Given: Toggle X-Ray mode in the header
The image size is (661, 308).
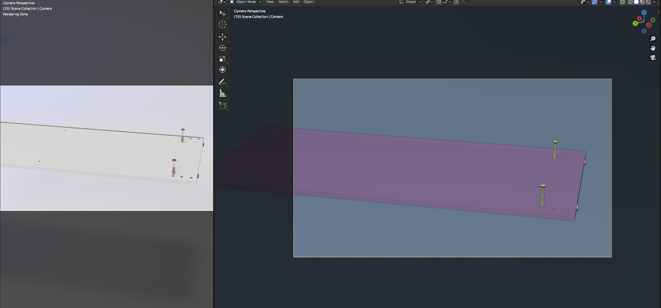Looking at the screenshot, I should (622, 2).
